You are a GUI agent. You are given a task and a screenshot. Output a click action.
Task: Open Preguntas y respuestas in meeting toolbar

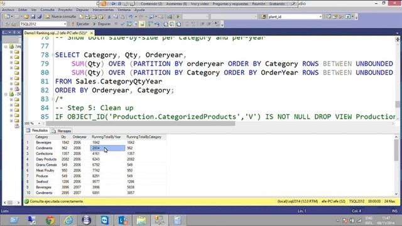[x=231, y=4]
